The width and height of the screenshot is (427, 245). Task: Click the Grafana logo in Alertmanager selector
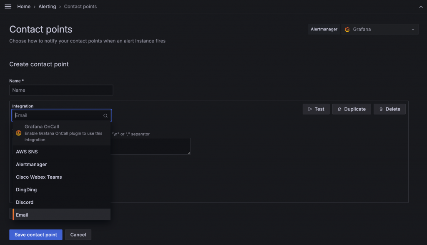coord(347,30)
